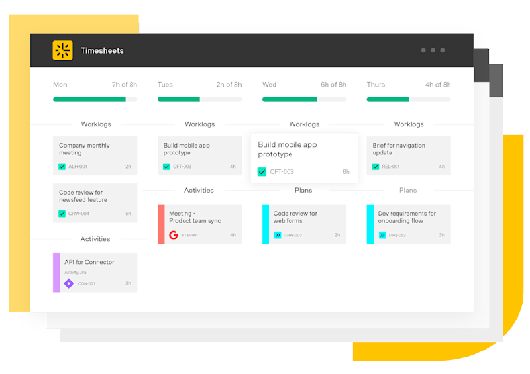
Task: Toggle the checkbox next to REL-001
Action: pos(376,167)
